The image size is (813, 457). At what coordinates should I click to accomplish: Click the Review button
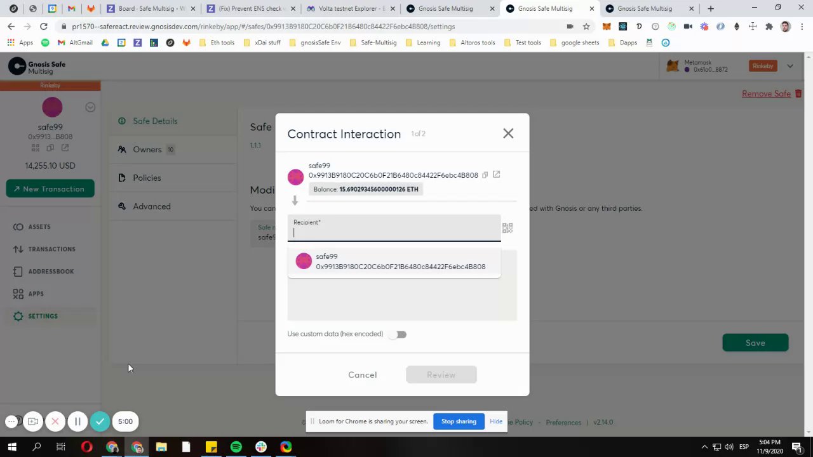441,375
